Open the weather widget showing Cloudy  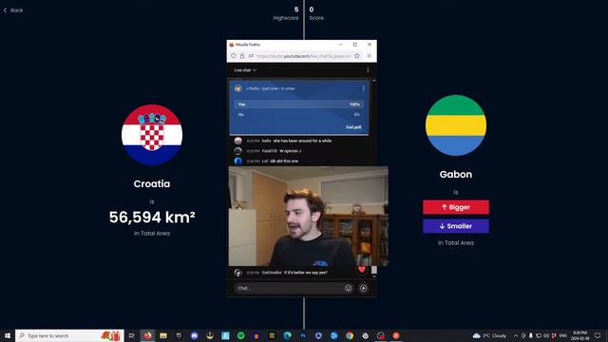(490, 335)
